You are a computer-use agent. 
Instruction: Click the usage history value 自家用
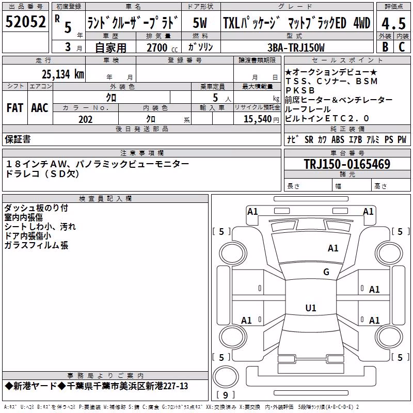click(x=110, y=47)
